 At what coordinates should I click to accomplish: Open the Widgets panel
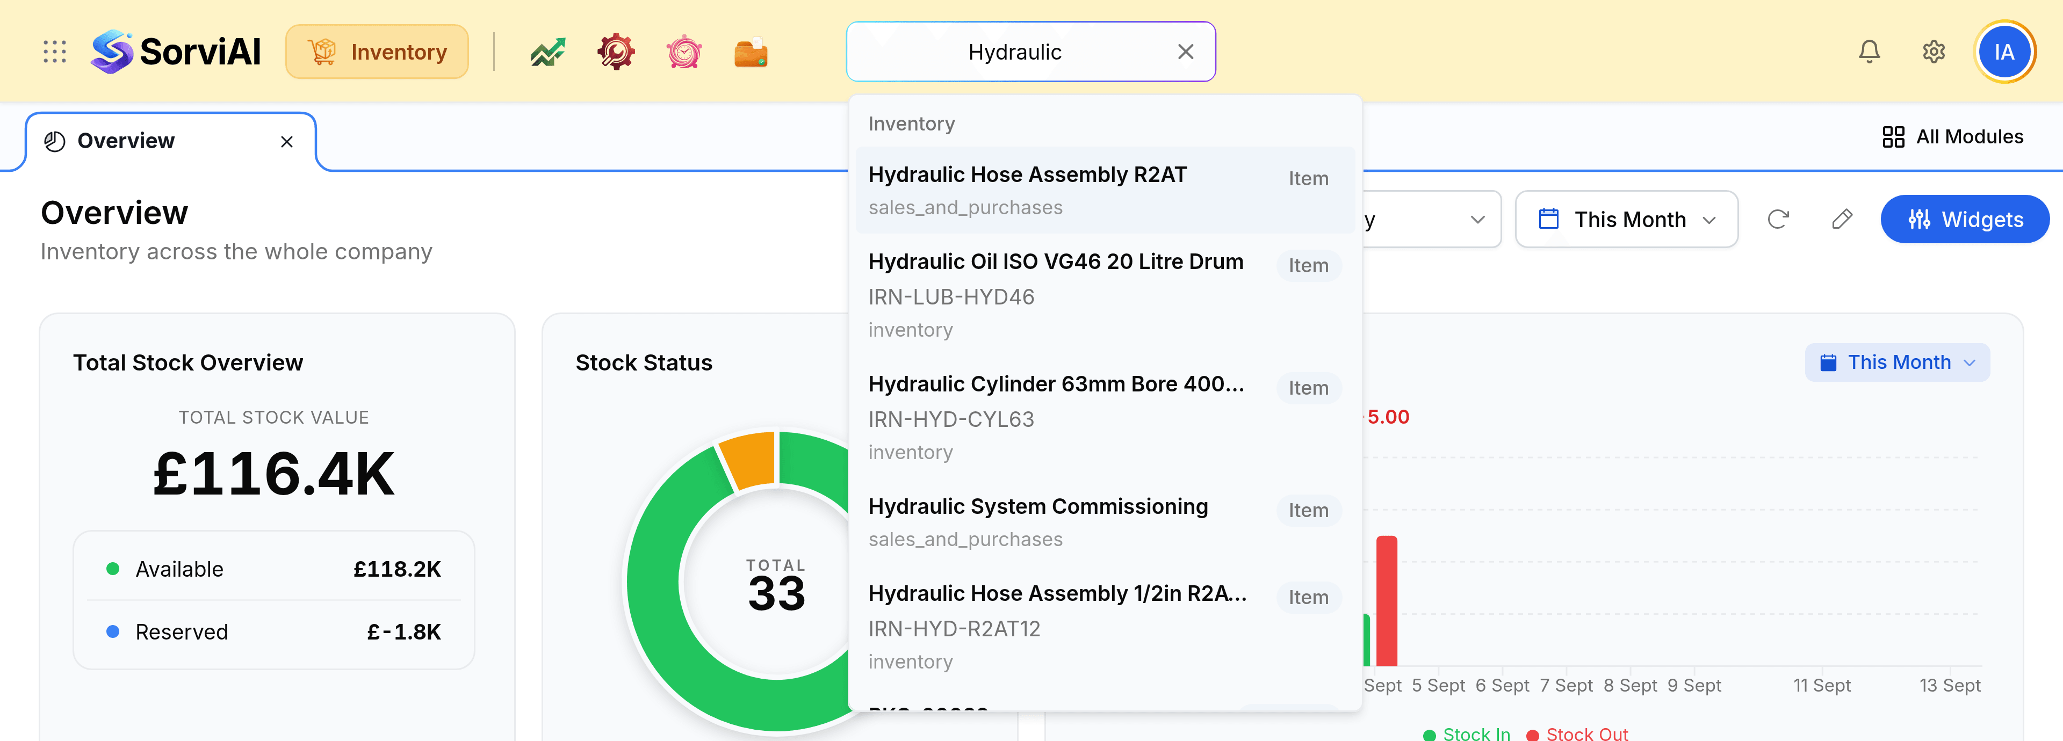(1965, 219)
